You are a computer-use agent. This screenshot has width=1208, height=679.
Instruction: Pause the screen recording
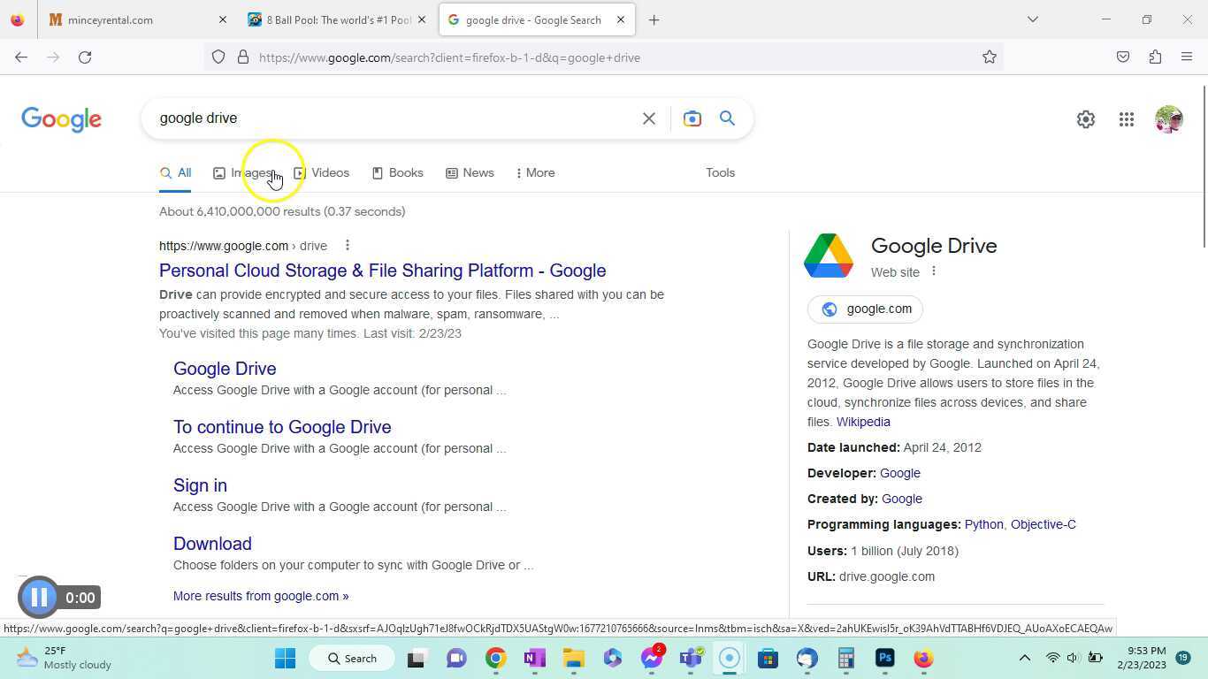point(39,597)
